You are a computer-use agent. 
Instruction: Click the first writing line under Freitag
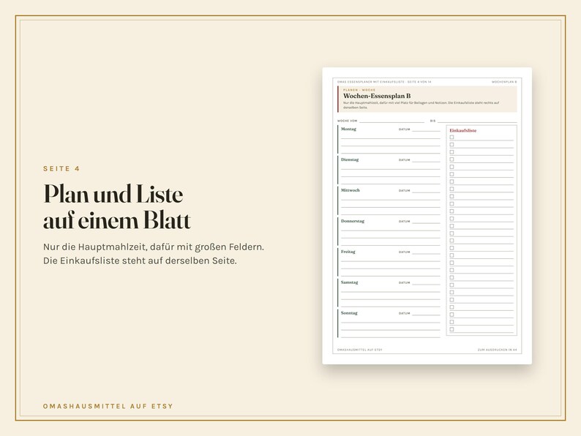pos(391,260)
